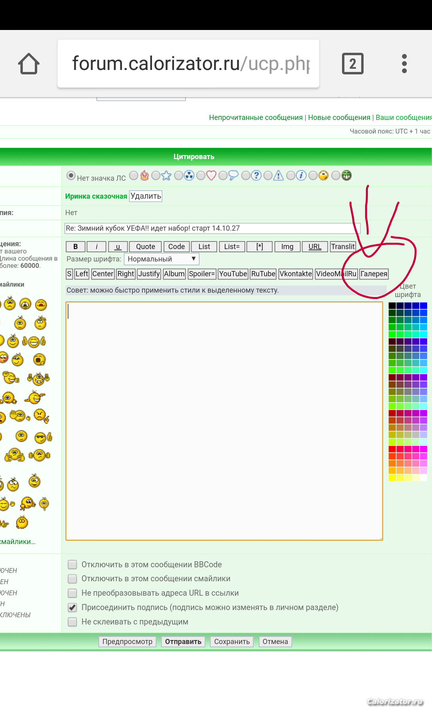Image resolution: width=432 pixels, height=710 pixels.
Task: Enable 'Отключить в этом сообщении BBCode' checkbox
Action: coord(72,564)
